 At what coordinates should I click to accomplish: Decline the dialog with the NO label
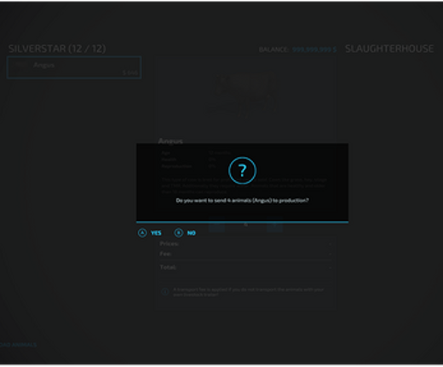pyautogui.click(x=191, y=233)
